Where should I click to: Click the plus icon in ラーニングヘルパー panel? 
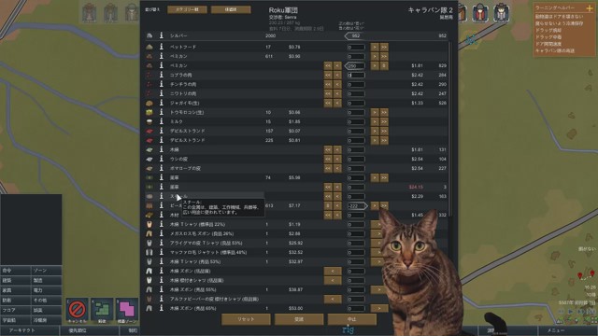click(x=590, y=7)
